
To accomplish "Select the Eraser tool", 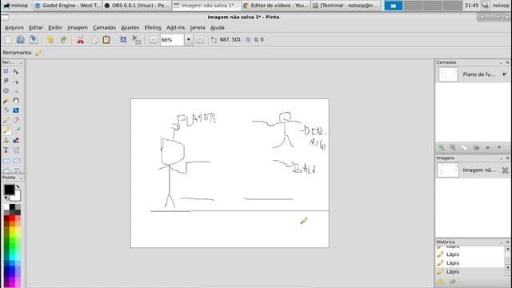I will point(16,121).
